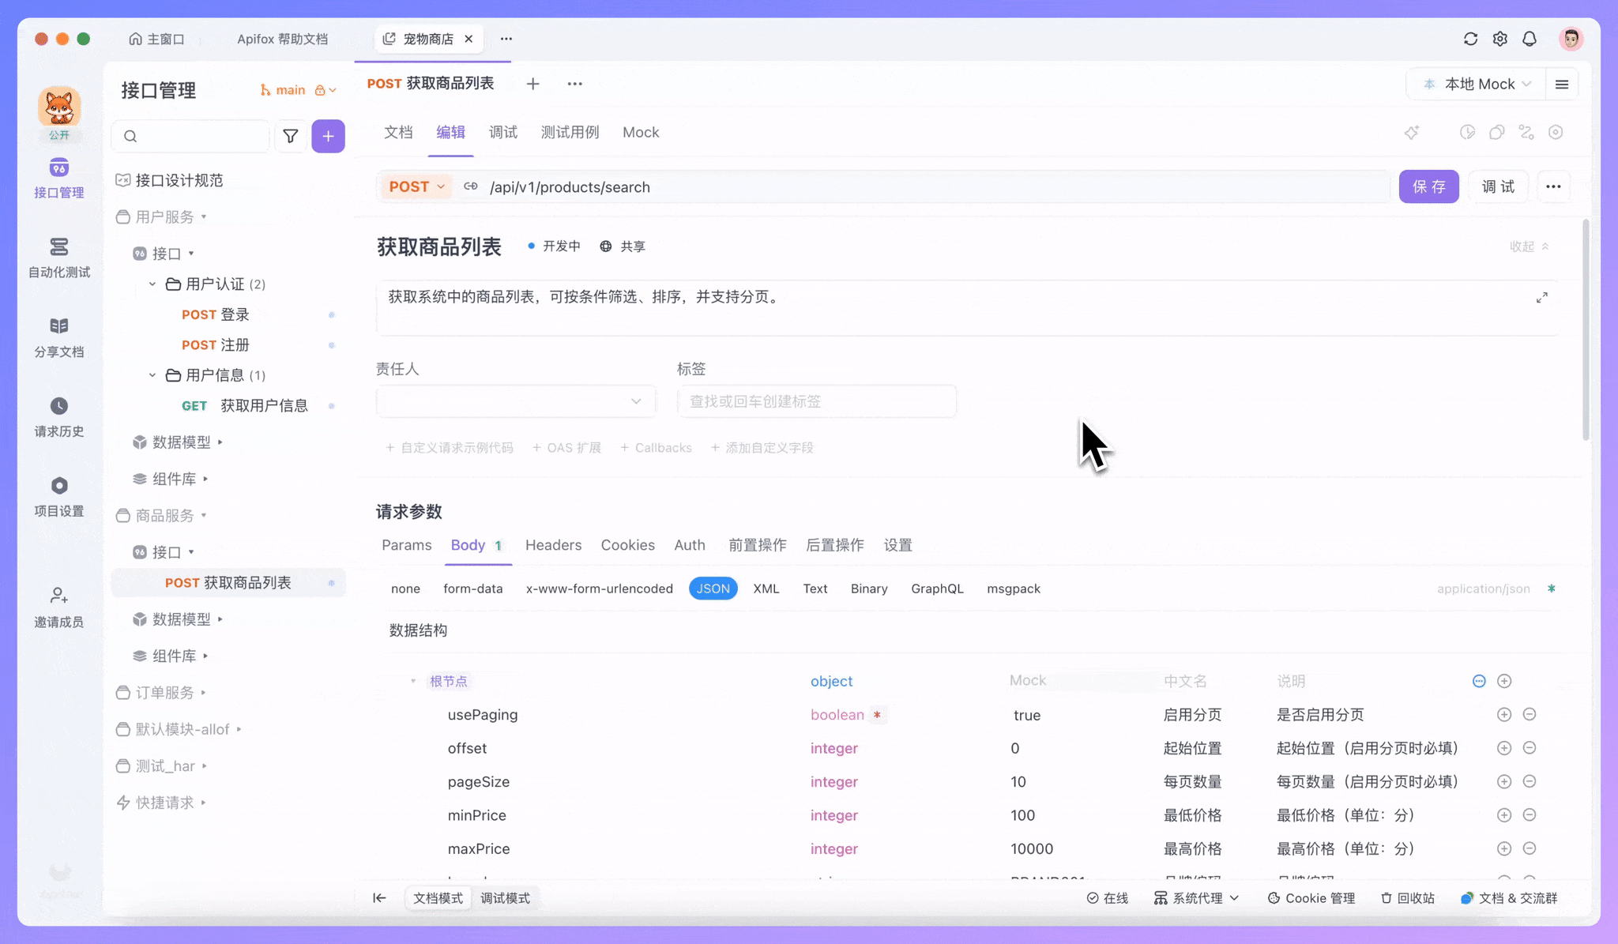
Task: Open the Headers tab under 请求参数
Action: click(553, 545)
